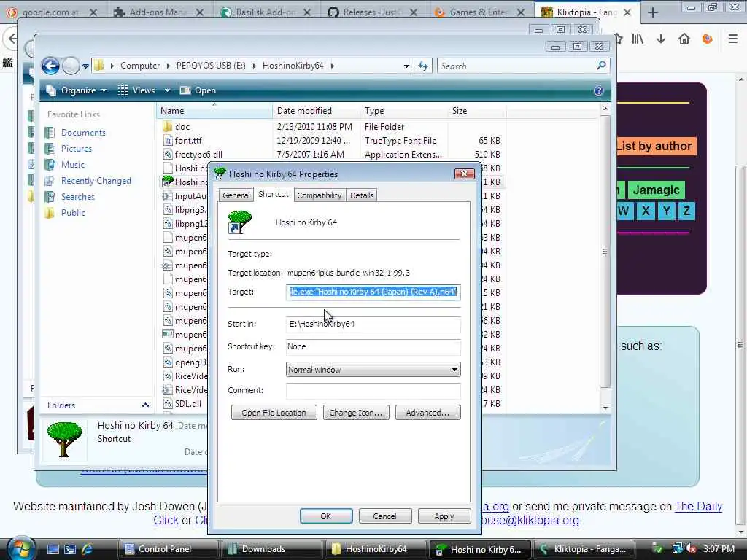Click the Explorer file list vertical scrollbar
Image resolution: width=747 pixels, height=560 pixels.
point(605,252)
